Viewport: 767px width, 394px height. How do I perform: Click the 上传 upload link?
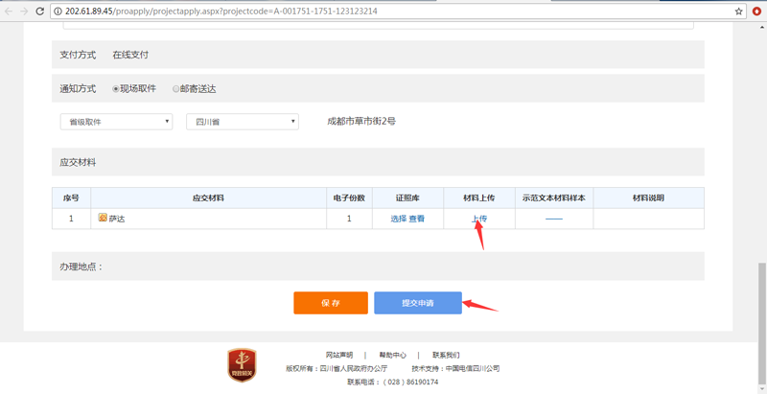point(478,219)
